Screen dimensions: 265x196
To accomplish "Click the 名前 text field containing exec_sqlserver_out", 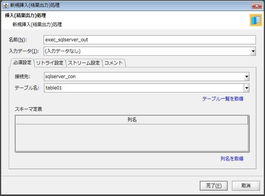I will click(x=149, y=40).
